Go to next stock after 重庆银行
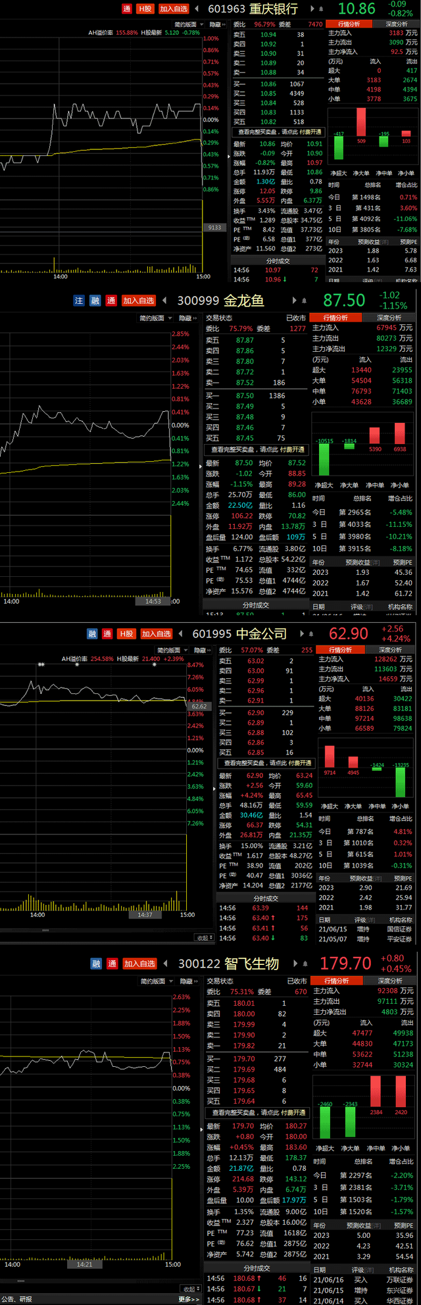The width and height of the screenshot is (421, 1305). pyautogui.click(x=311, y=9)
